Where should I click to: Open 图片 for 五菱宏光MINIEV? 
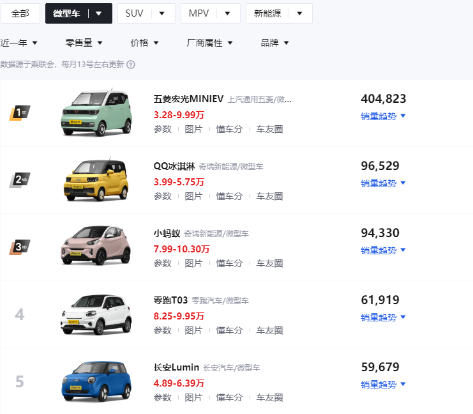pyautogui.click(x=193, y=129)
